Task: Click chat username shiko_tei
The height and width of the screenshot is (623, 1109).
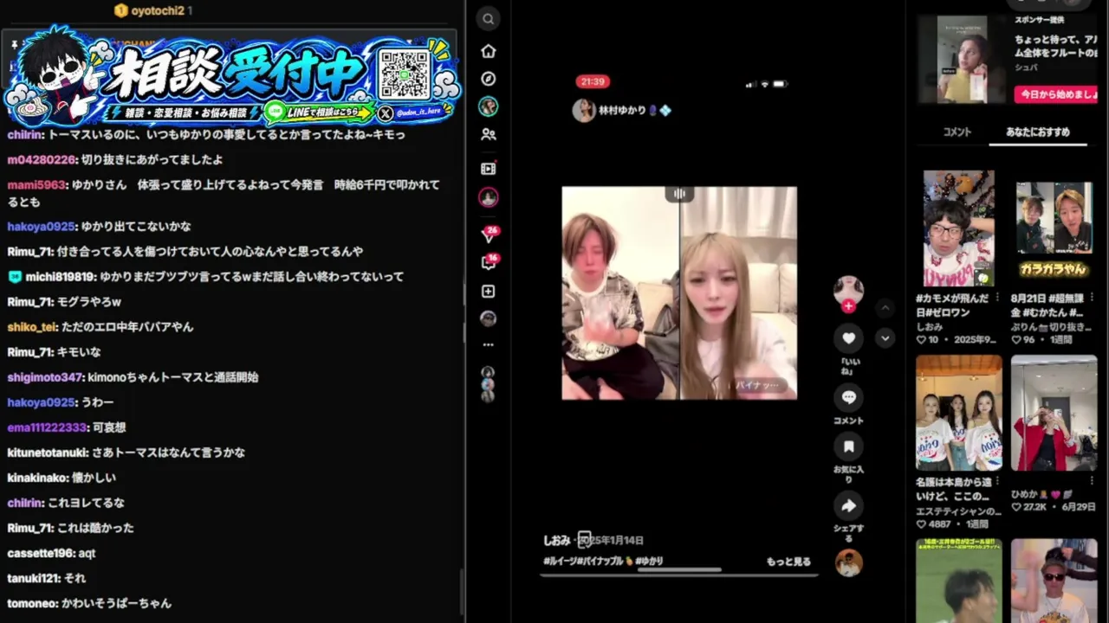Action: [x=32, y=327]
